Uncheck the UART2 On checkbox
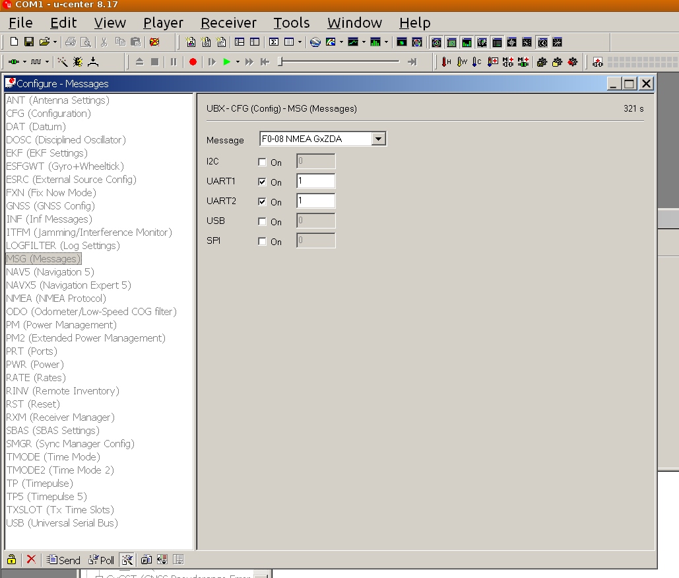Image resolution: width=679 pixels, height=578 pixels. pyautogui.click(x=262, y=201)
